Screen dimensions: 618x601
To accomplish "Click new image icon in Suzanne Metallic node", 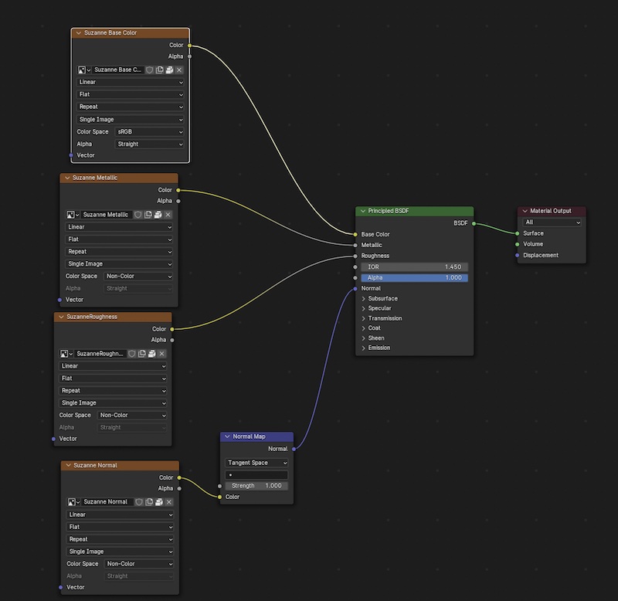I will [148, 215].
